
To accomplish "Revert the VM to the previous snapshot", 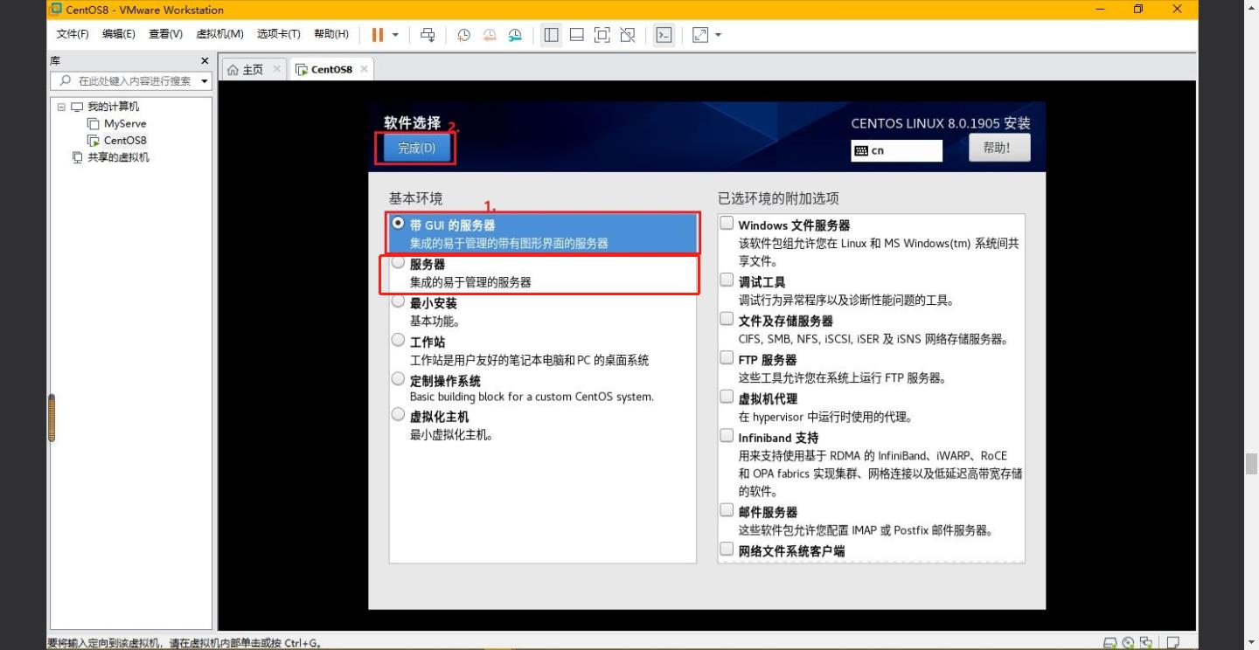I will (490, 35).
